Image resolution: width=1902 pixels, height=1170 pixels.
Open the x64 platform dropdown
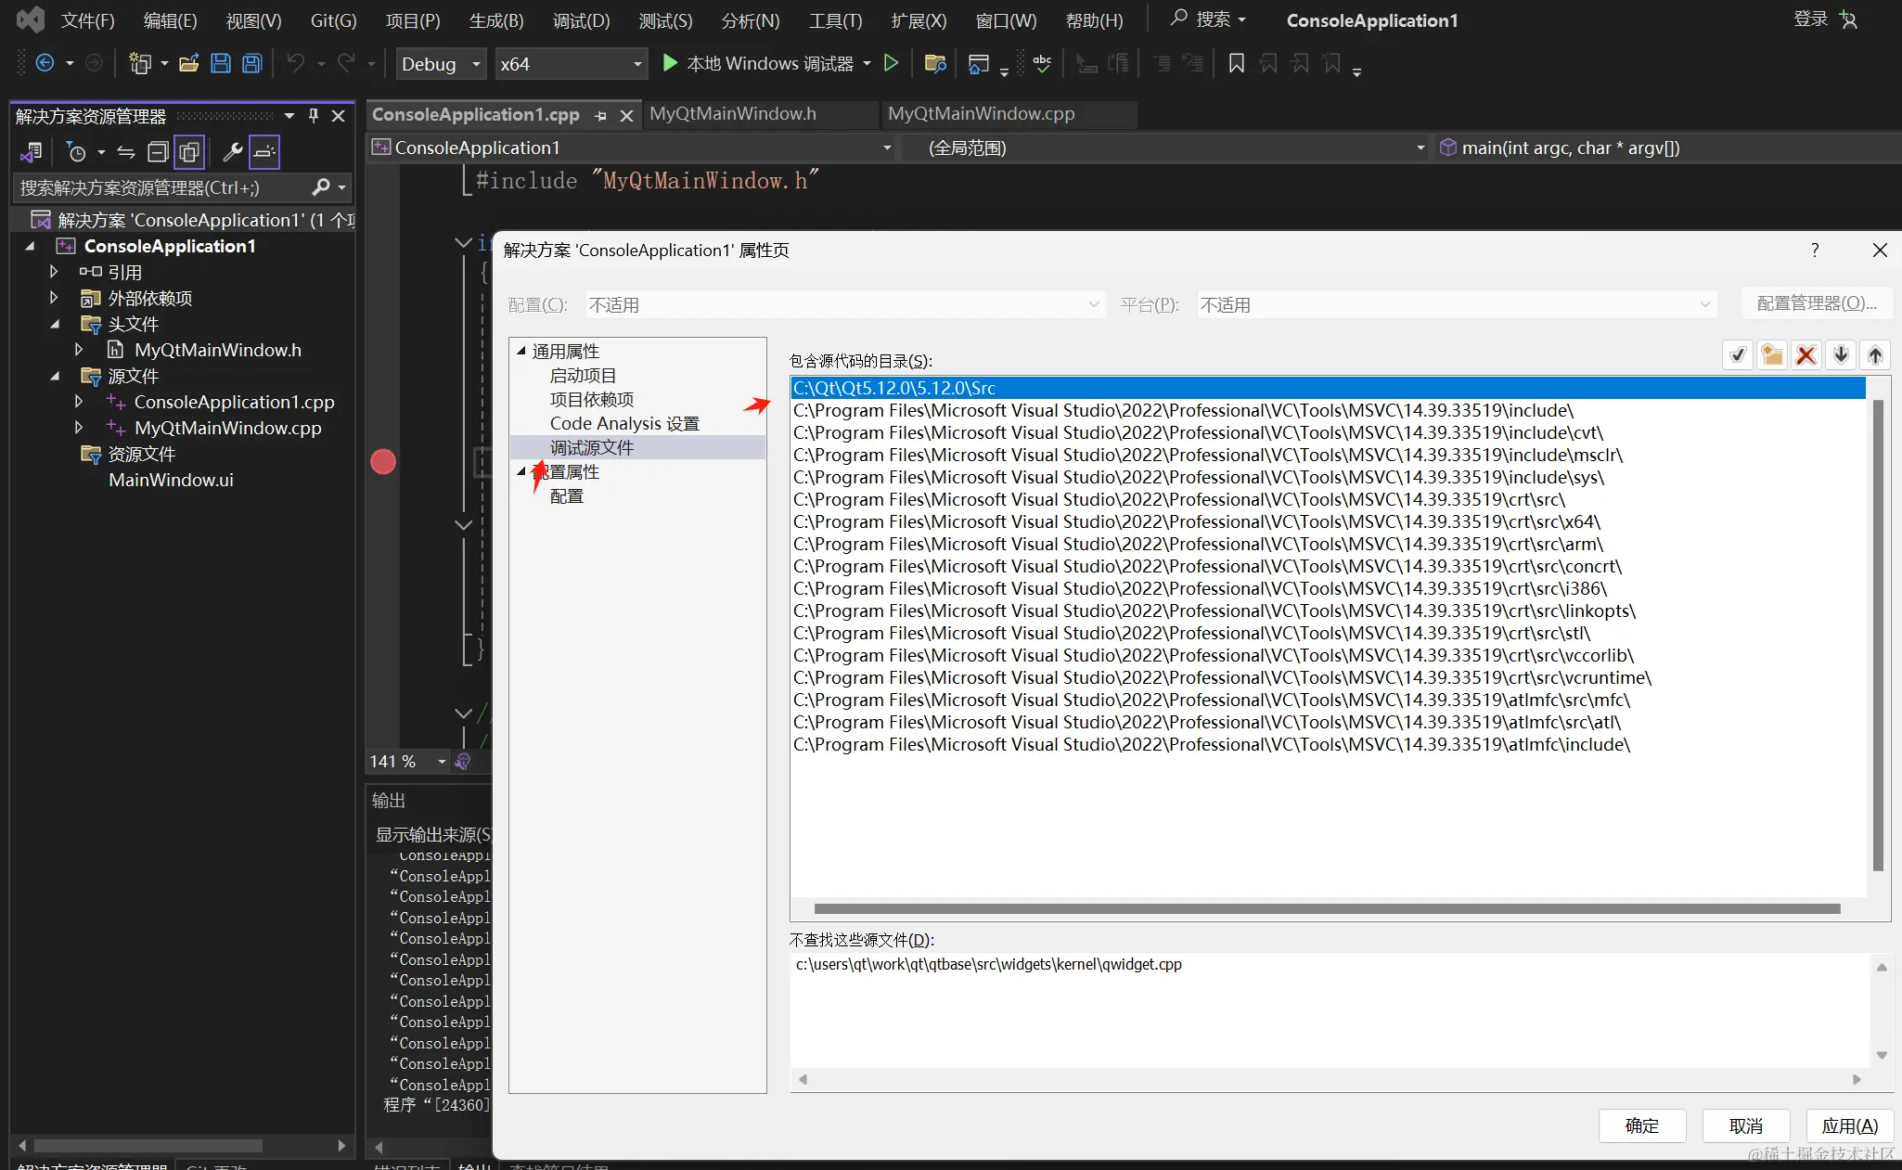pos(571,64)
